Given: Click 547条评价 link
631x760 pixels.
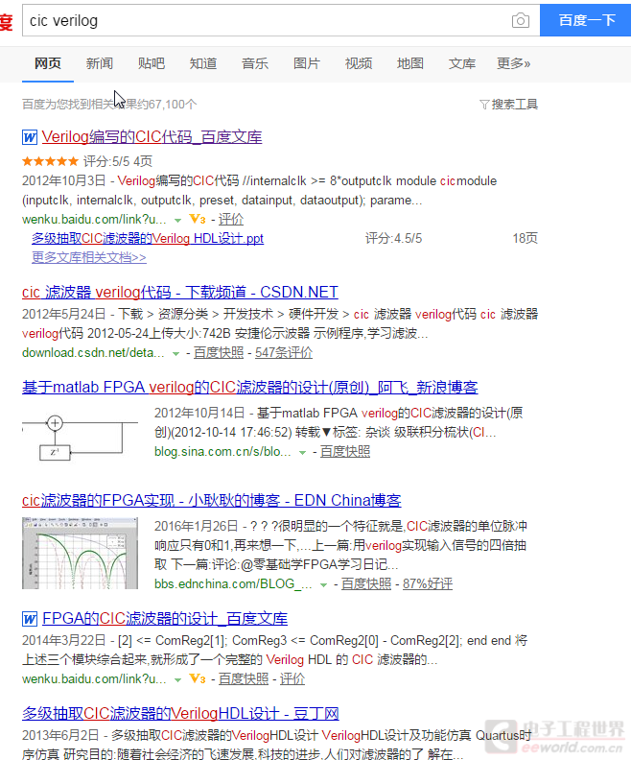Looking at the screenshot, I should tap(284, 353).
